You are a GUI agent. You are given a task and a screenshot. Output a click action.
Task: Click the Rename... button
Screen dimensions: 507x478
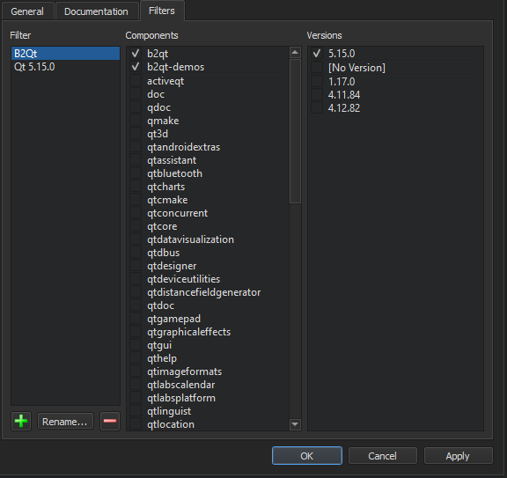point(65,422)
